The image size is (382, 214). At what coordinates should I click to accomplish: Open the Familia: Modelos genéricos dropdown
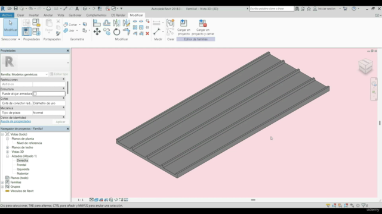click(24, 74)
